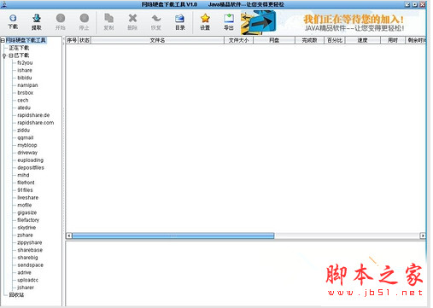
Task: Select ishare in the tree
Action: 25,70
